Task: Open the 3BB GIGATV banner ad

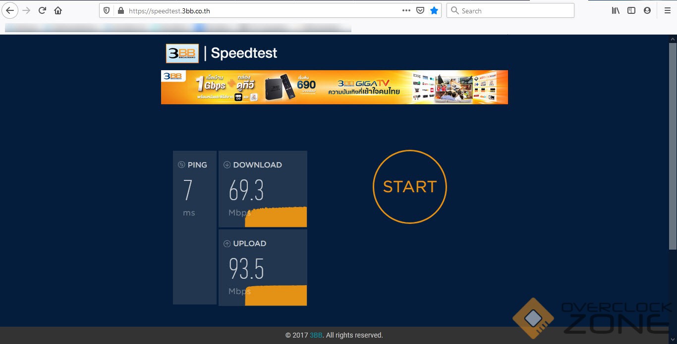Action: click(334, 87)
